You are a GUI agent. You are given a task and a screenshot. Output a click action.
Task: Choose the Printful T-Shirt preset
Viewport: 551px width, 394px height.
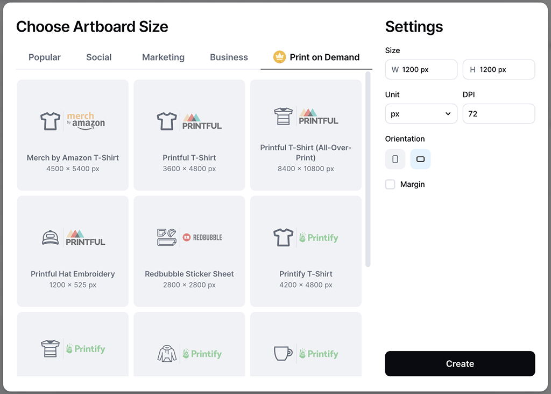pyautogui.click(x=189, y=135)
